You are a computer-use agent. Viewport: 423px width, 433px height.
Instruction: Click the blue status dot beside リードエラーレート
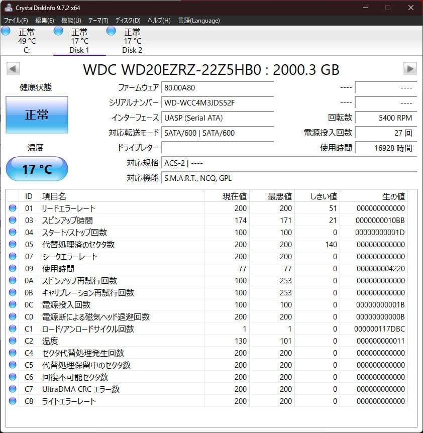(x=12, y=208)
